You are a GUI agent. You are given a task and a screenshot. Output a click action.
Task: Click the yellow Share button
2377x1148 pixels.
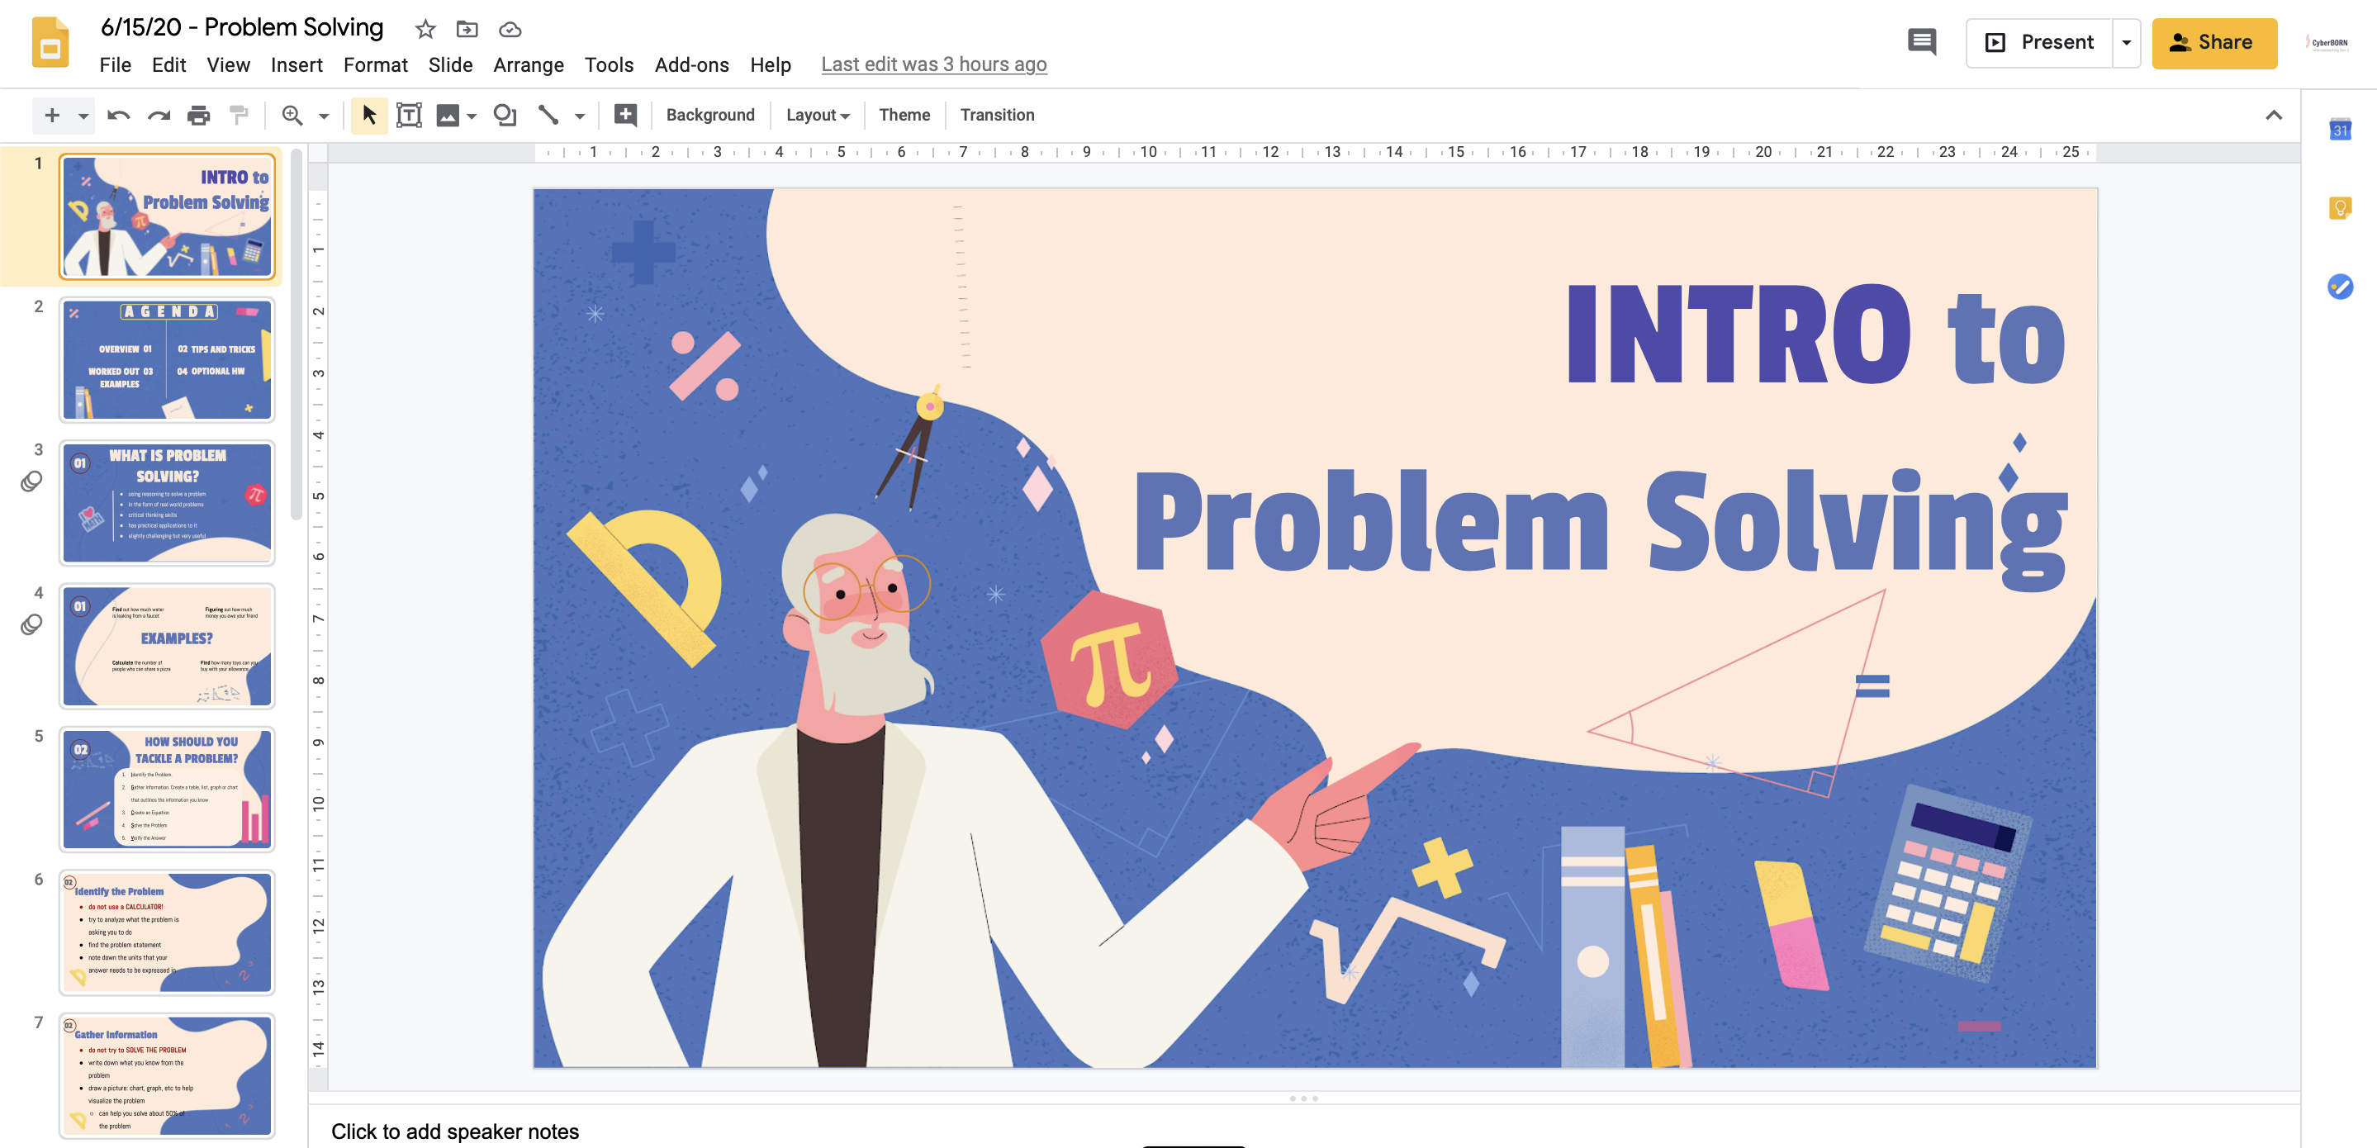coord(2213,42)
